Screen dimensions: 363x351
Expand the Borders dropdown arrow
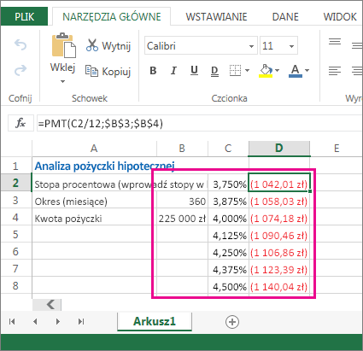[x=247, y=70]
